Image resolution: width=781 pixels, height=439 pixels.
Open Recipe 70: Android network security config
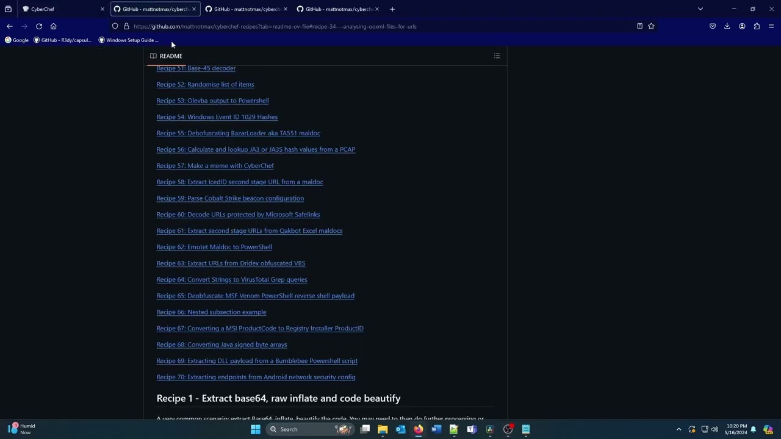coord(256,377)
